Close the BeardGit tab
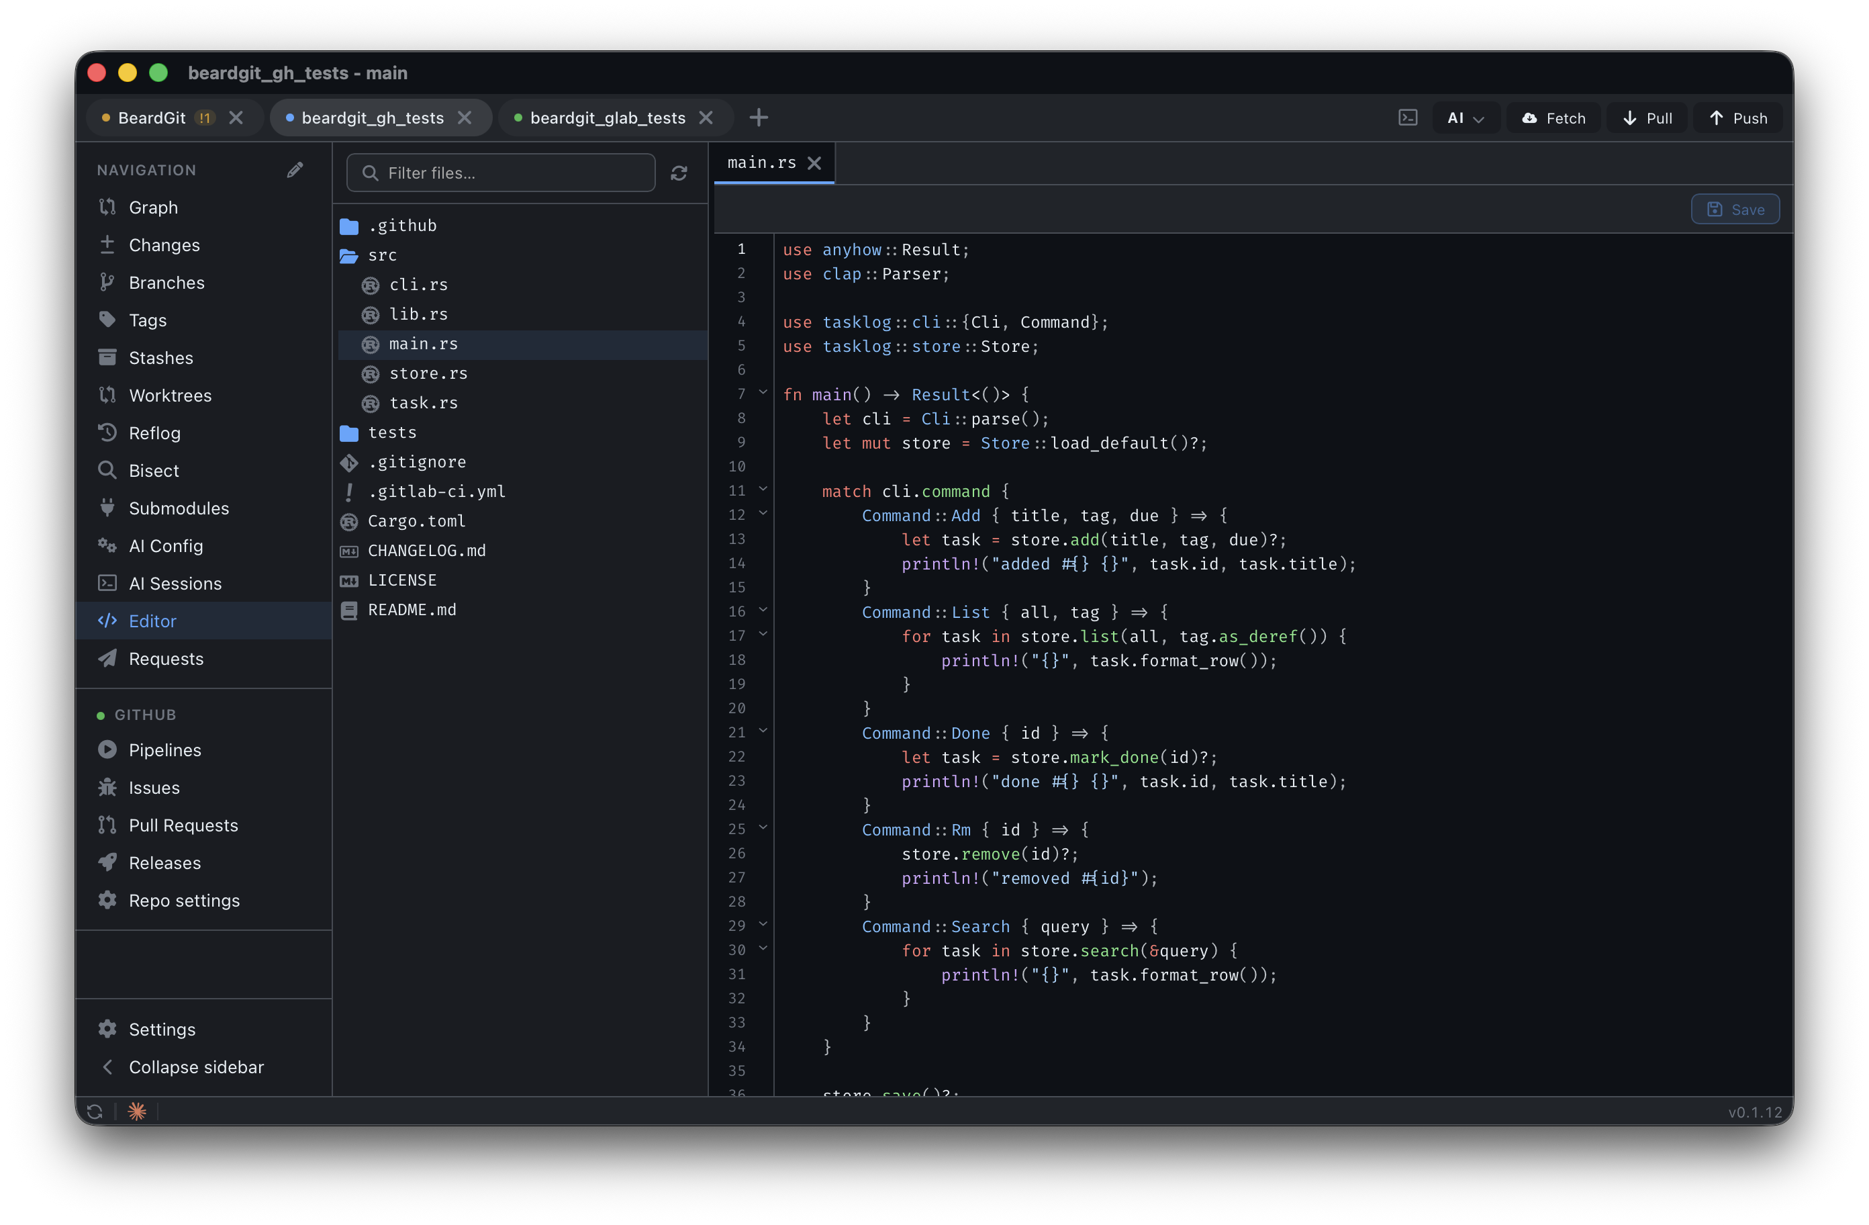Image resolution: width=1869 pixels, height=1225 pixels. [x=236, y=118]
